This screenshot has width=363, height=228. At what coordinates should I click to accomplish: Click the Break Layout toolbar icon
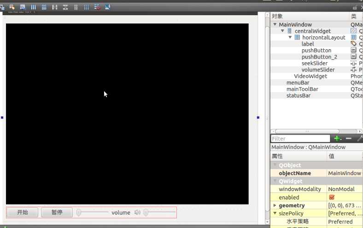tap(97, 7)
